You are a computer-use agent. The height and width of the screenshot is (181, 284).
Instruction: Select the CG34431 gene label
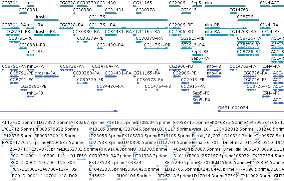(x=114, y=10)
